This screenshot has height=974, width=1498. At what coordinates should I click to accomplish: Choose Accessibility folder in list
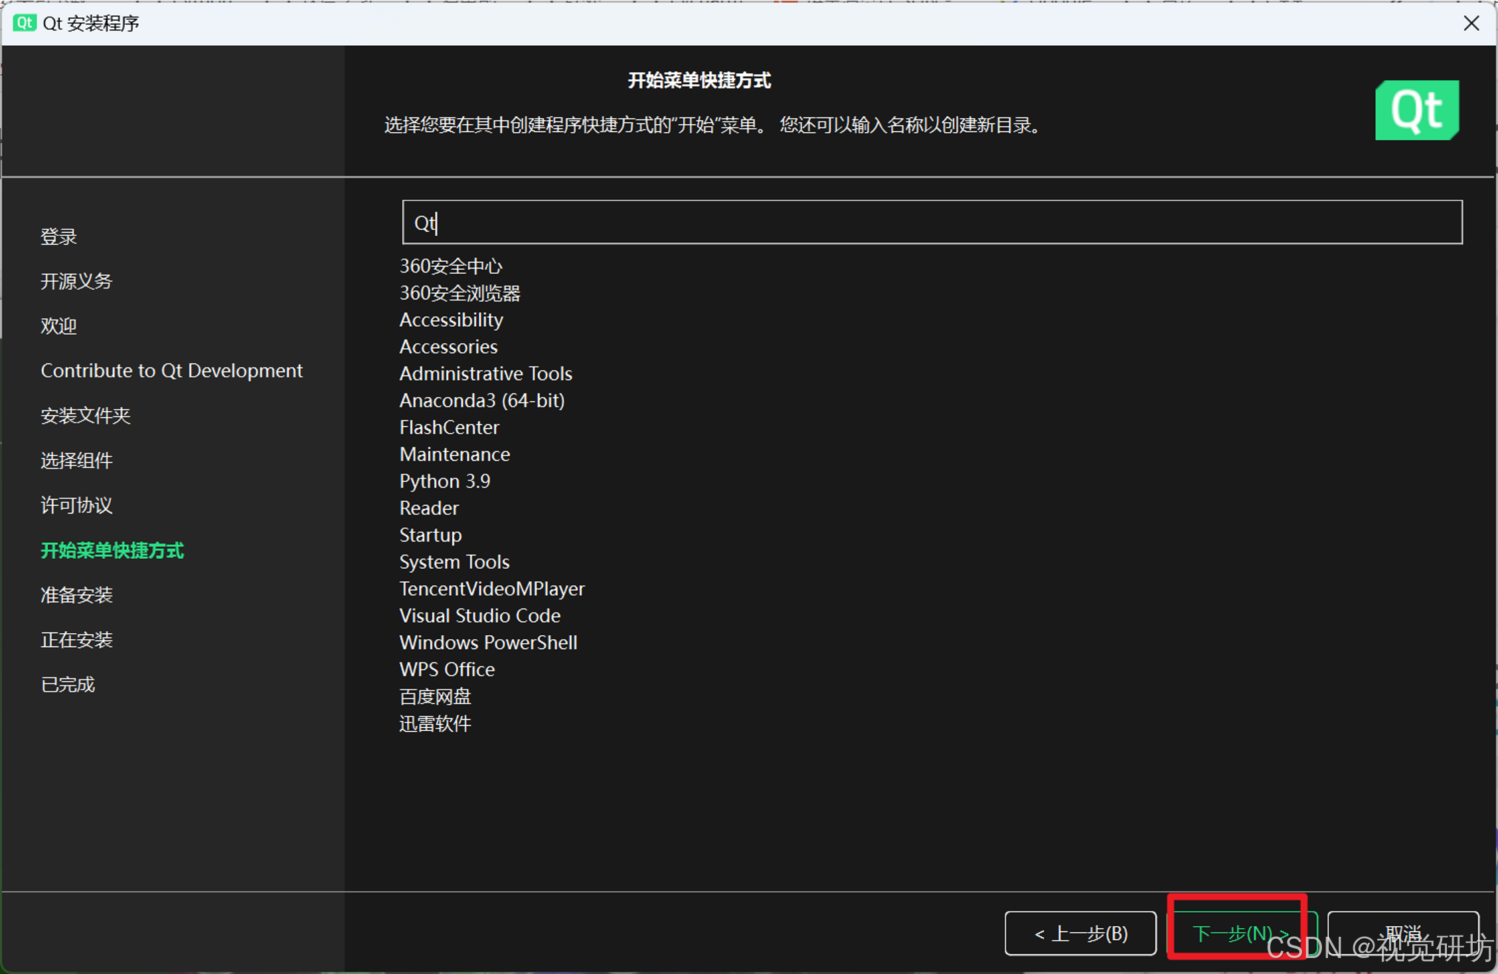tap(451, 320)
